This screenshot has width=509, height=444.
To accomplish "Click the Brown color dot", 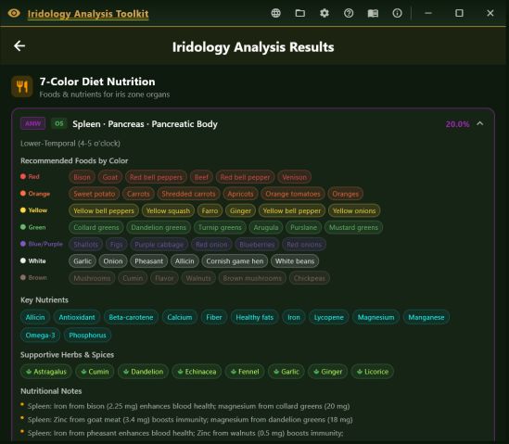I will coord(23,278).
